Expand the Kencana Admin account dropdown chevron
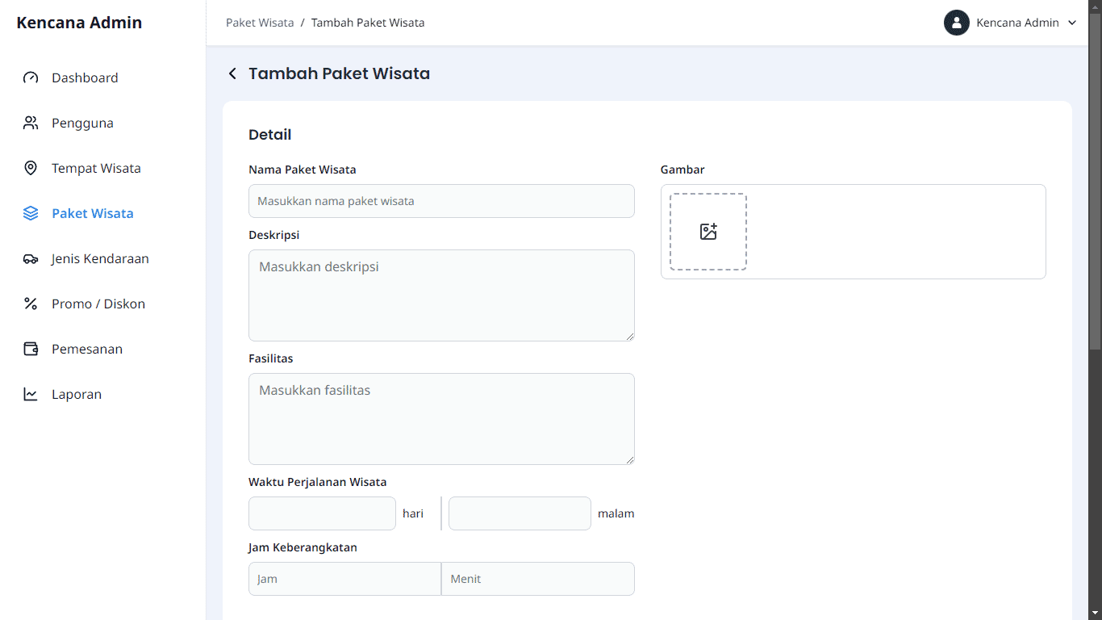The height and width of the screenshot is (620, 1102). tap(1072, 23)
